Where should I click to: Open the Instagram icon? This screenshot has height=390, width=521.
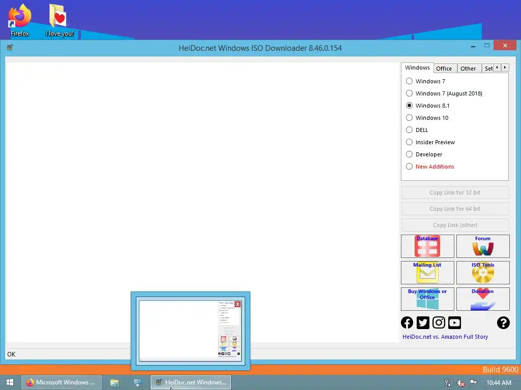click(x=439, y=322)
